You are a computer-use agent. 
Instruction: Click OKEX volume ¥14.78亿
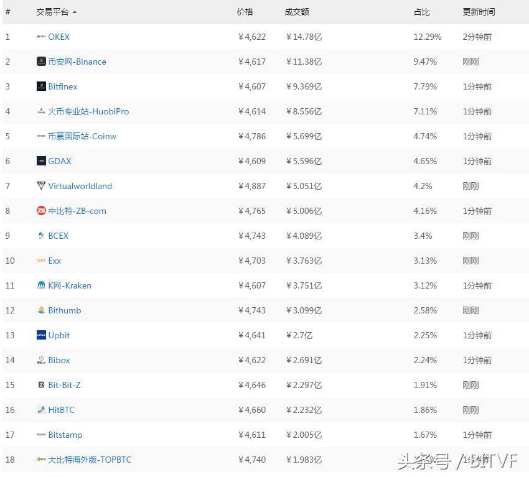pyautogui.click(x=304, y=37)
